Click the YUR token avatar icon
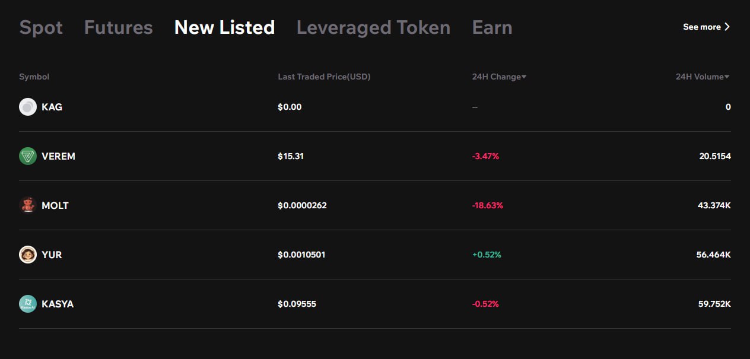 coord(28,255)
